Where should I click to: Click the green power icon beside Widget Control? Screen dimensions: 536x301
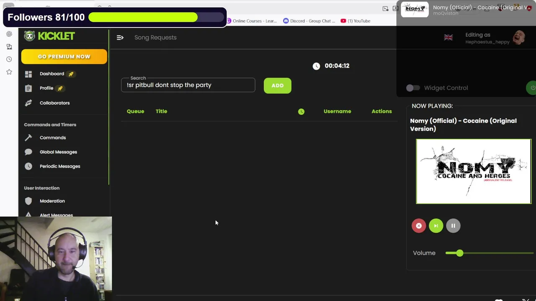[x=532, y=88]
